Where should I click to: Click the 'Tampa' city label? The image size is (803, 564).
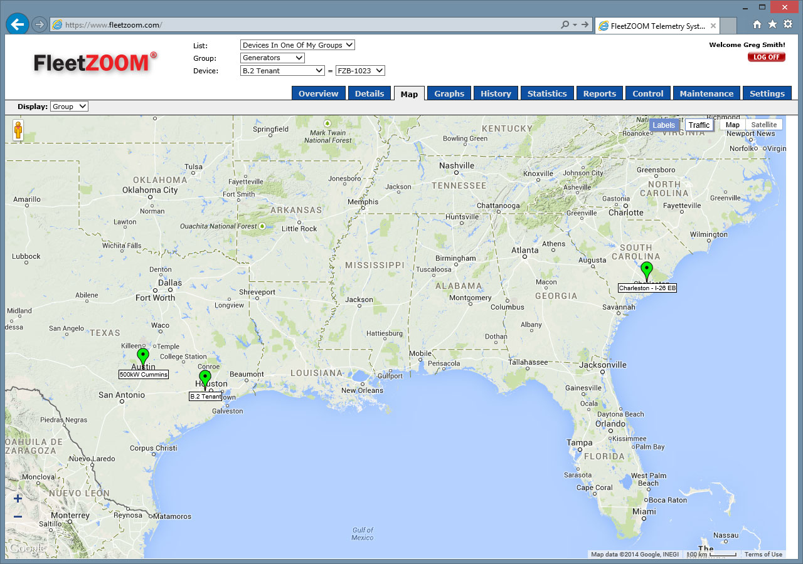click(x=580, y=442)
